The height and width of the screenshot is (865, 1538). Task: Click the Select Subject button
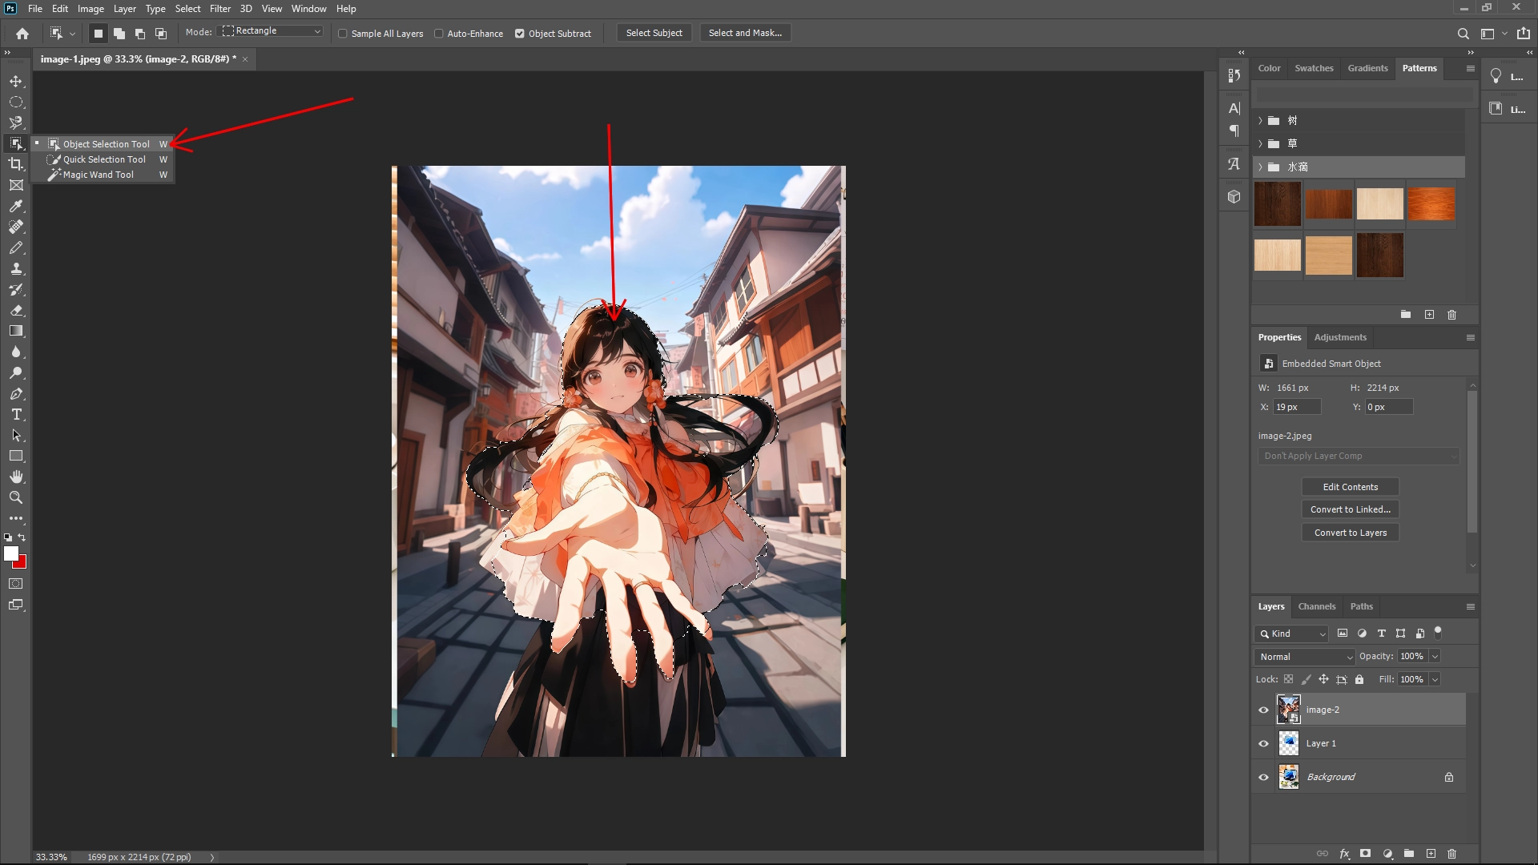point(654,33)
